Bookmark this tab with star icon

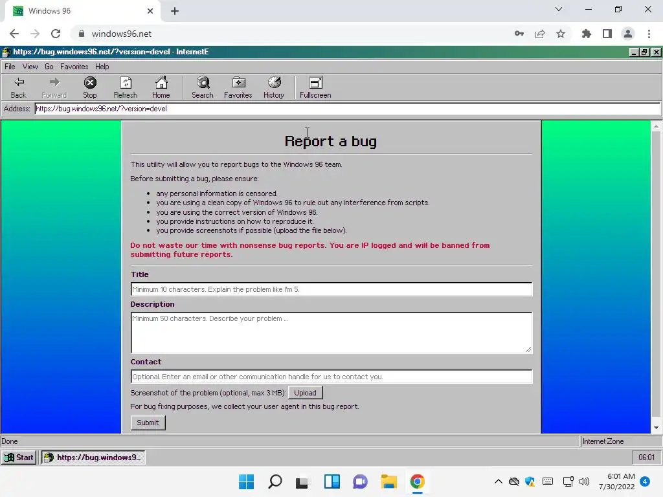[561, 34]
